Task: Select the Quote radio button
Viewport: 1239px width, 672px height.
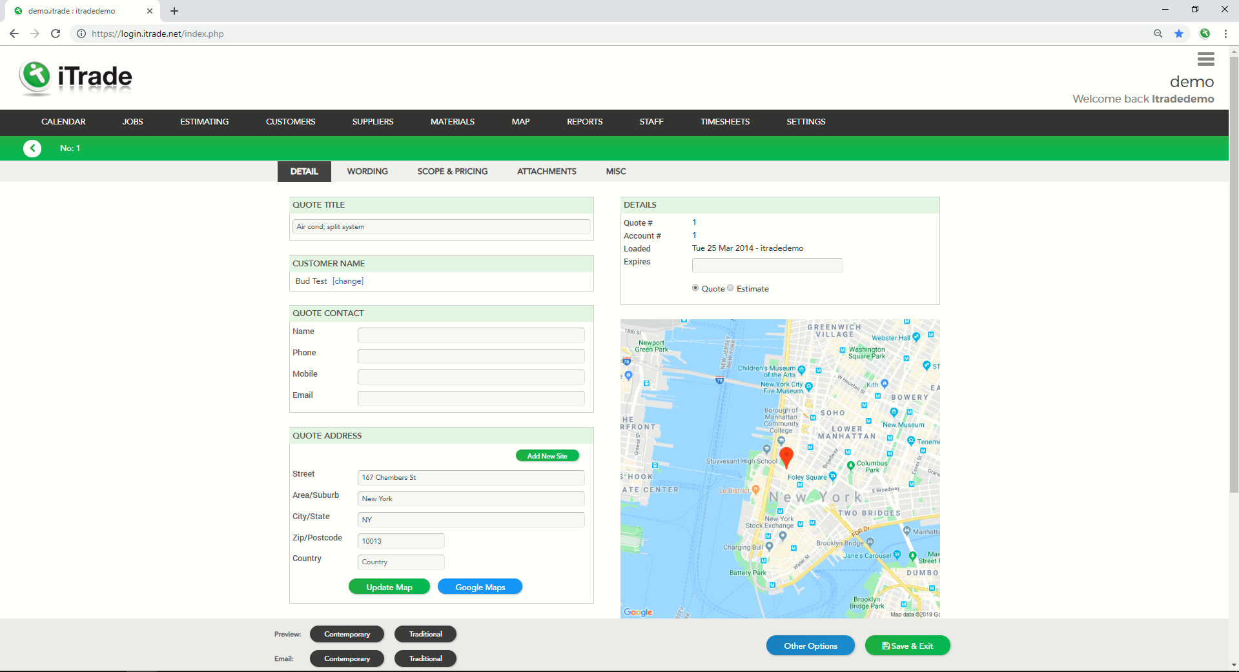Action: (695, 288)
